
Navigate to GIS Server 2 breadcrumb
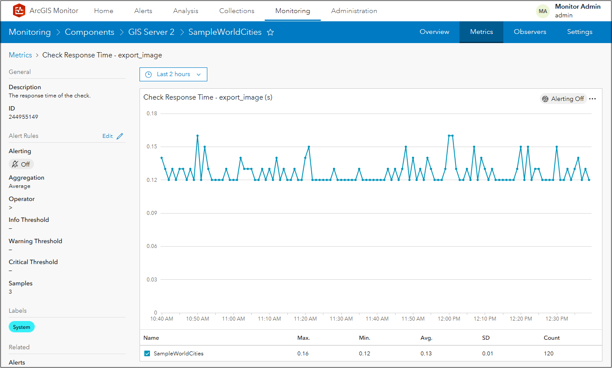151,32
